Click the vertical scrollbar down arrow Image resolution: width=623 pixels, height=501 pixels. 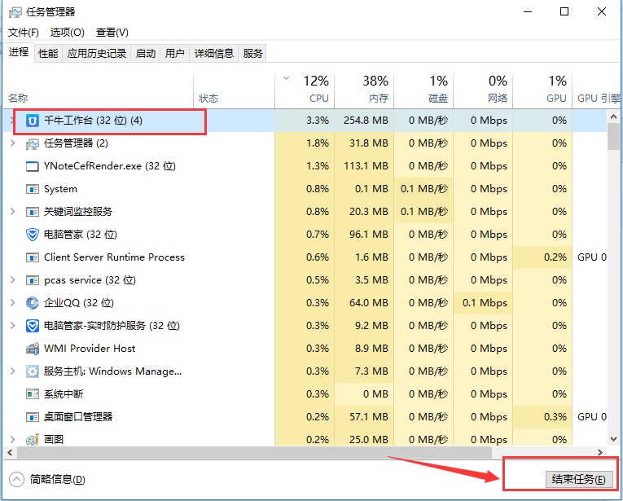pos(615,439)
